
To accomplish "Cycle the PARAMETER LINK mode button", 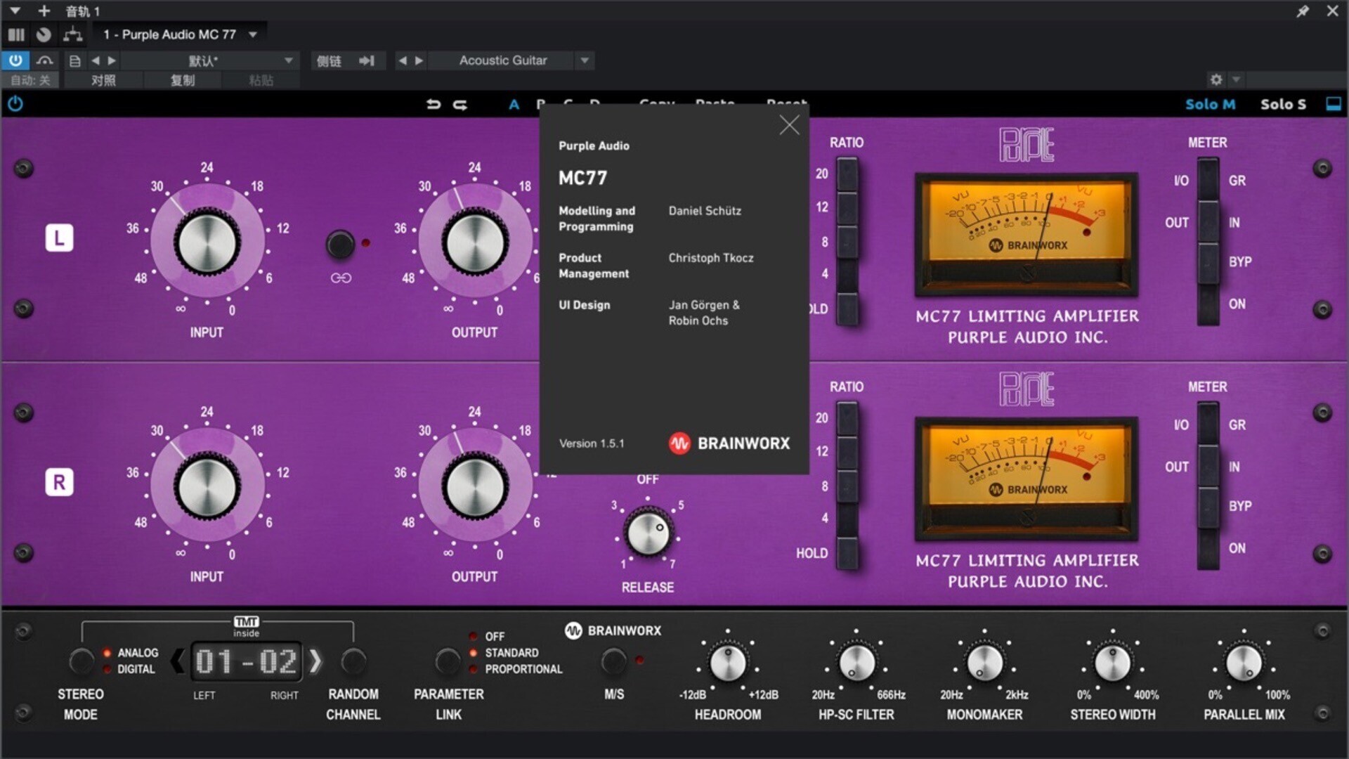I will point(448,661).
